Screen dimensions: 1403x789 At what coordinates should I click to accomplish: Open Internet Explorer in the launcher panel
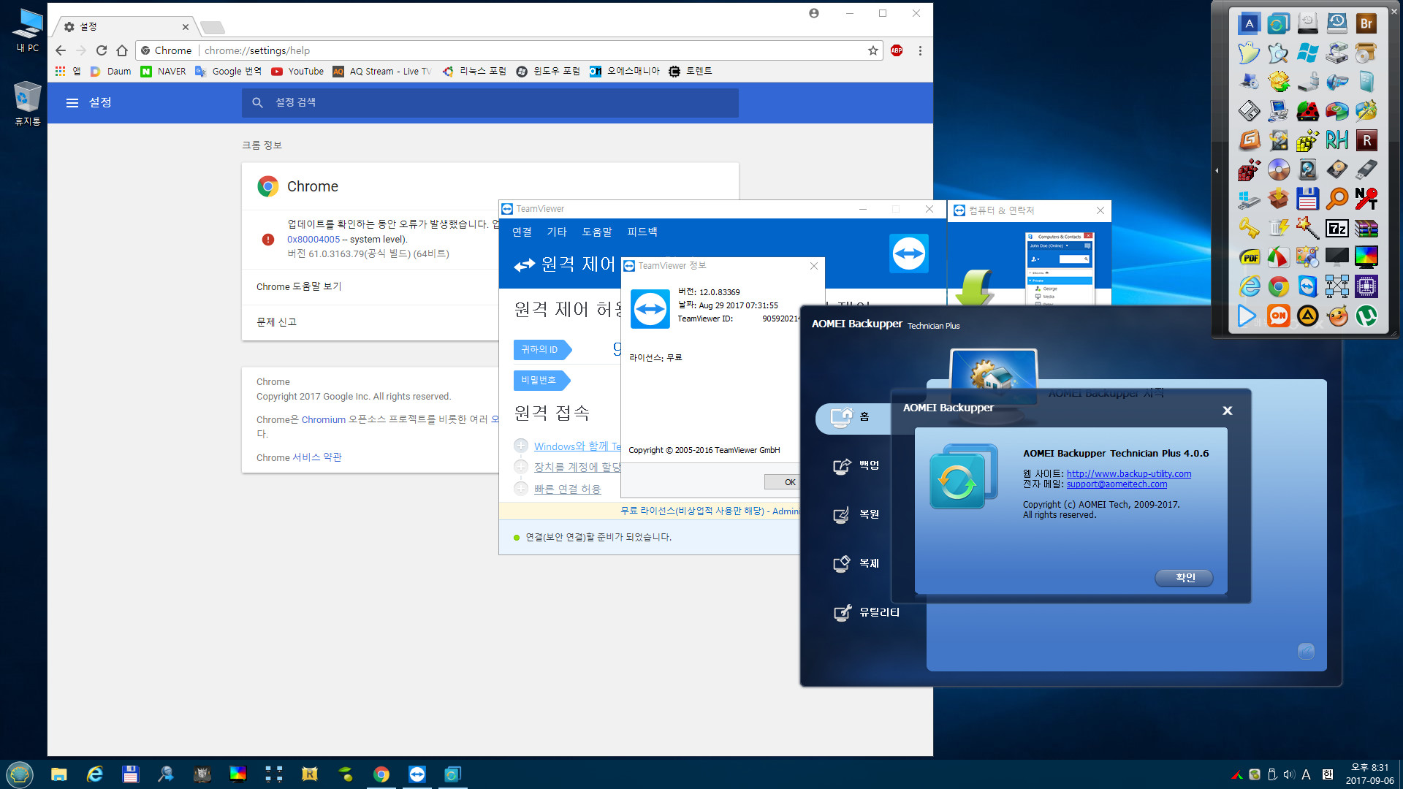[1249, 286]
